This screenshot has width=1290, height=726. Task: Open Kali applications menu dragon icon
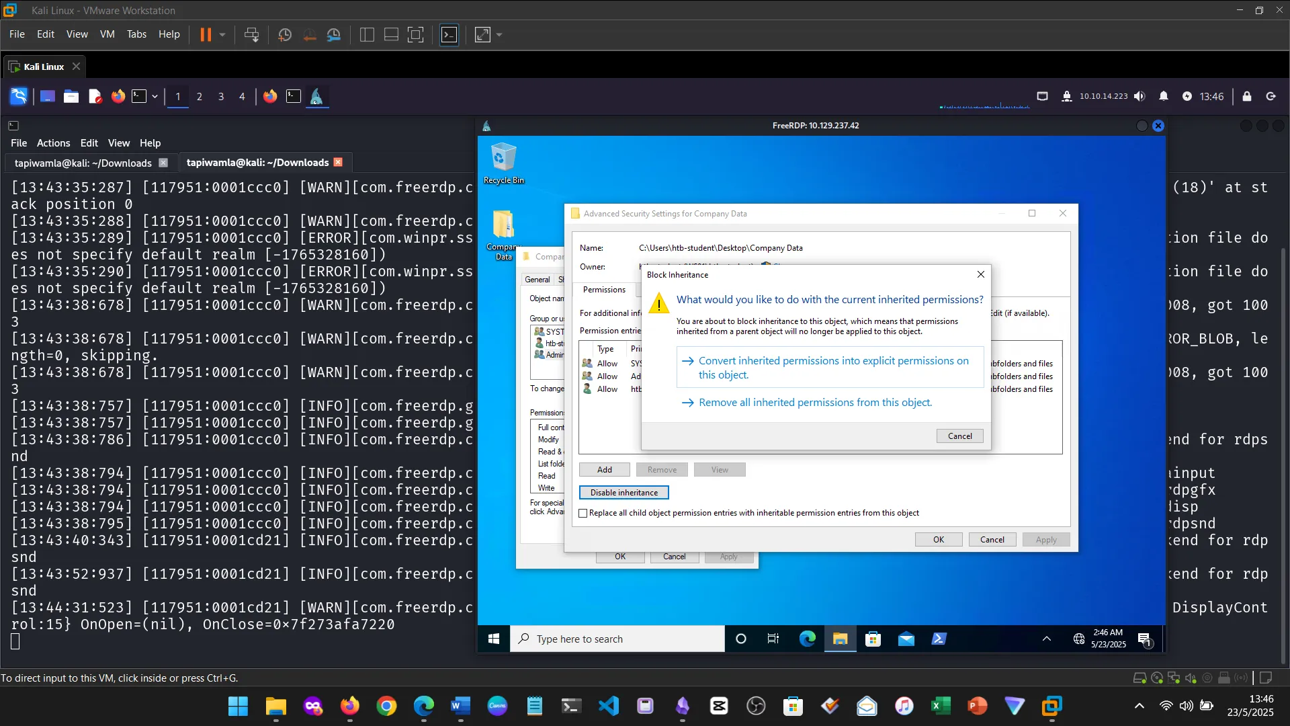click(x=19, y=96)
